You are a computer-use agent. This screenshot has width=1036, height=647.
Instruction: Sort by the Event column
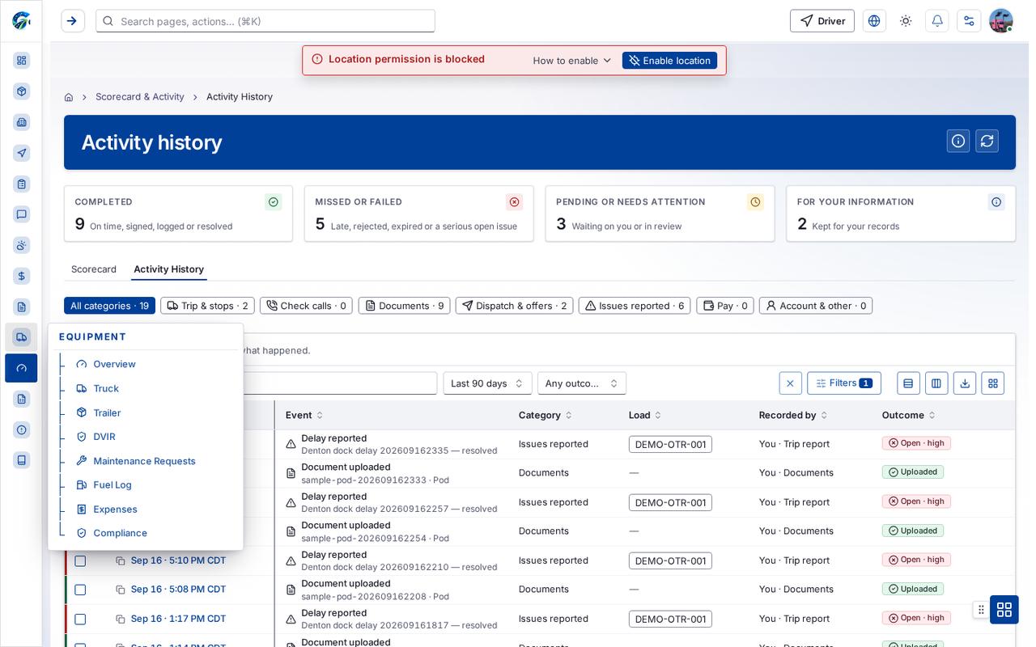point(304,415)
